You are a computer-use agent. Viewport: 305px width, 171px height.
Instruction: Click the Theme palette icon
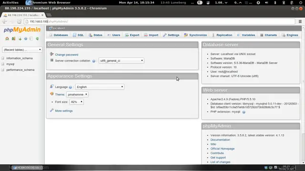click(51, 94)
